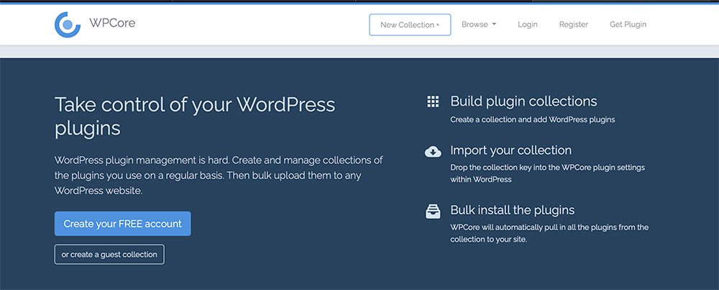Select the 'Build plugin collections' heading
The width and height of the screenshot is (719, 290).
click(x=523, y=101)
